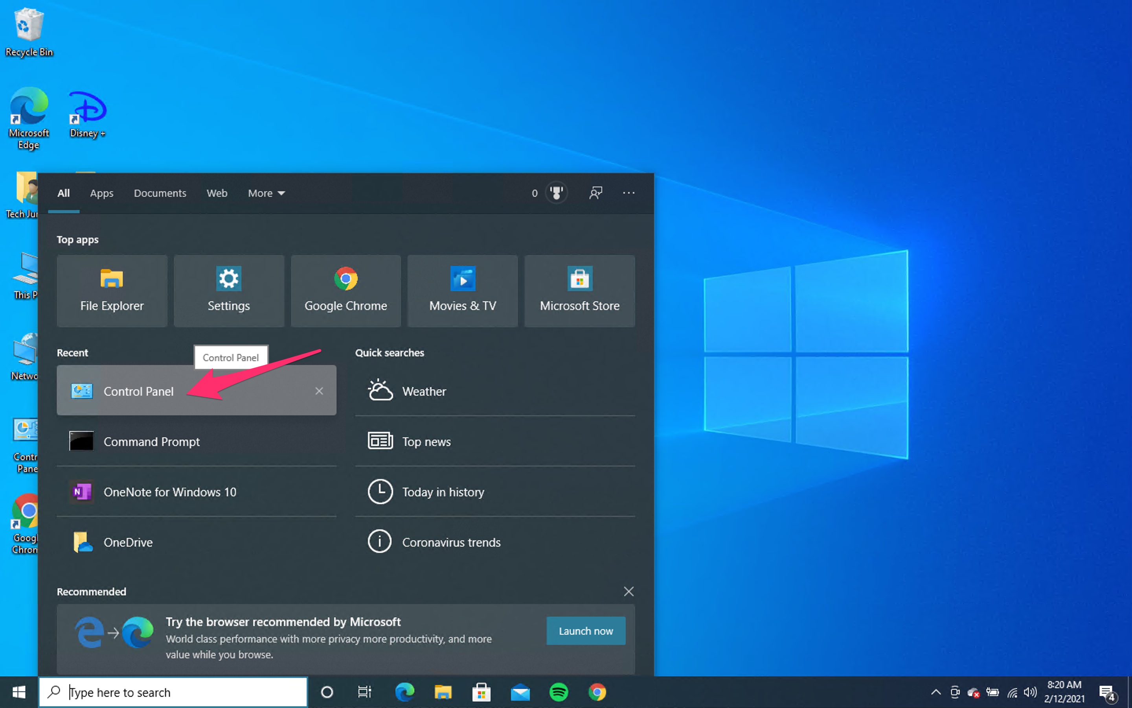Viewport: 1132px width, 708px height.
Task: Open the Today in history quick search
Action: (443, 492)
